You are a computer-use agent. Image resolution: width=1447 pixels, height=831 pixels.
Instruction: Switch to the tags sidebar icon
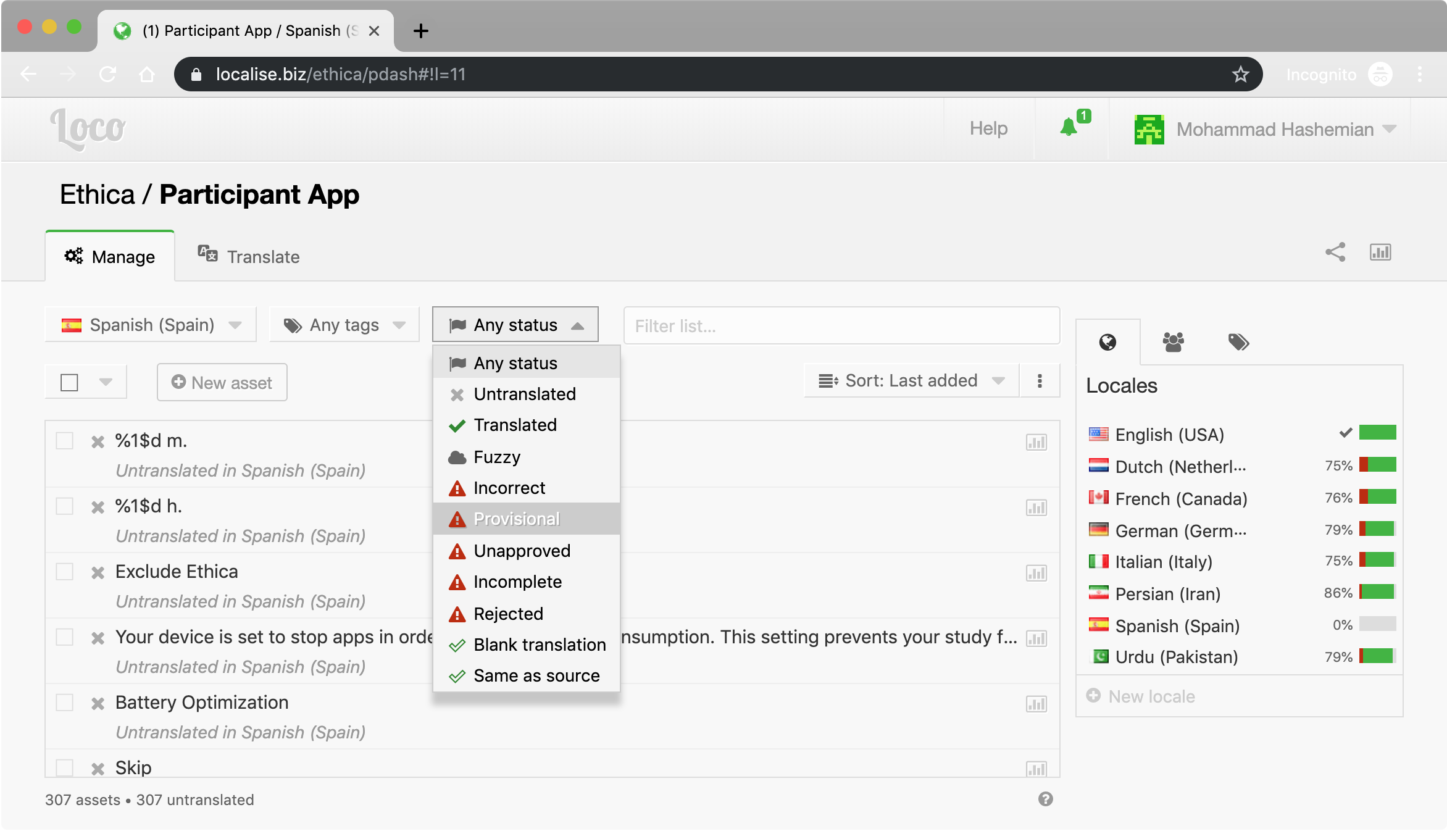[x=1238, y=342]
